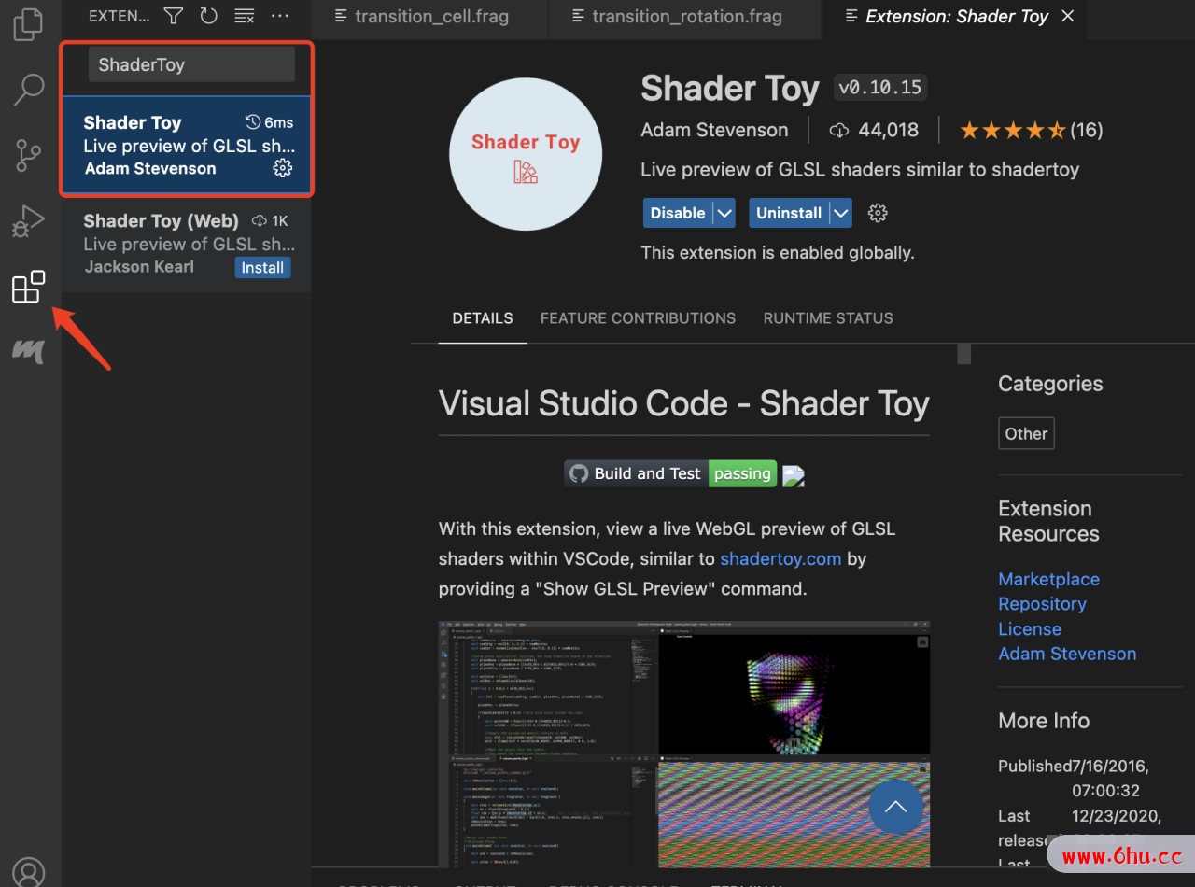1195x887 pixels.
Task: Open the Marketplace resource link
Action: [x=1048, y=579]
